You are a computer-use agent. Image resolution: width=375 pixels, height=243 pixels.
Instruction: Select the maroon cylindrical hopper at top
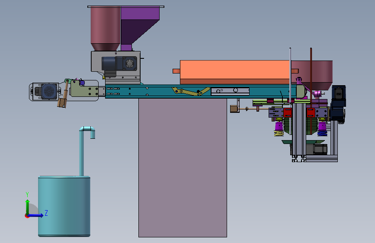105,29
